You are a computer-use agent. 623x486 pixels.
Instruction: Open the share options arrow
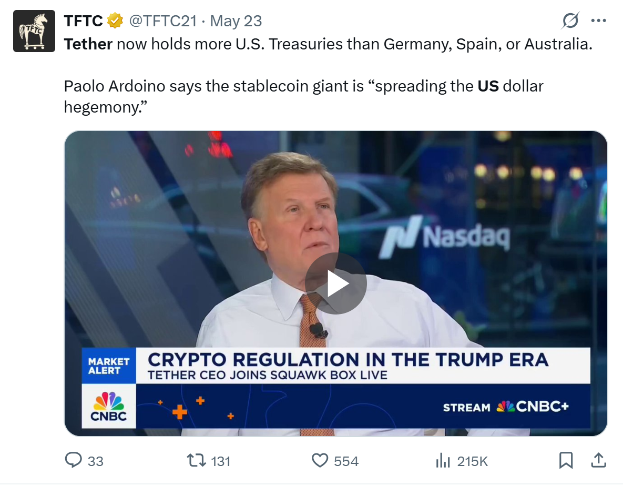tap(598, 461)
